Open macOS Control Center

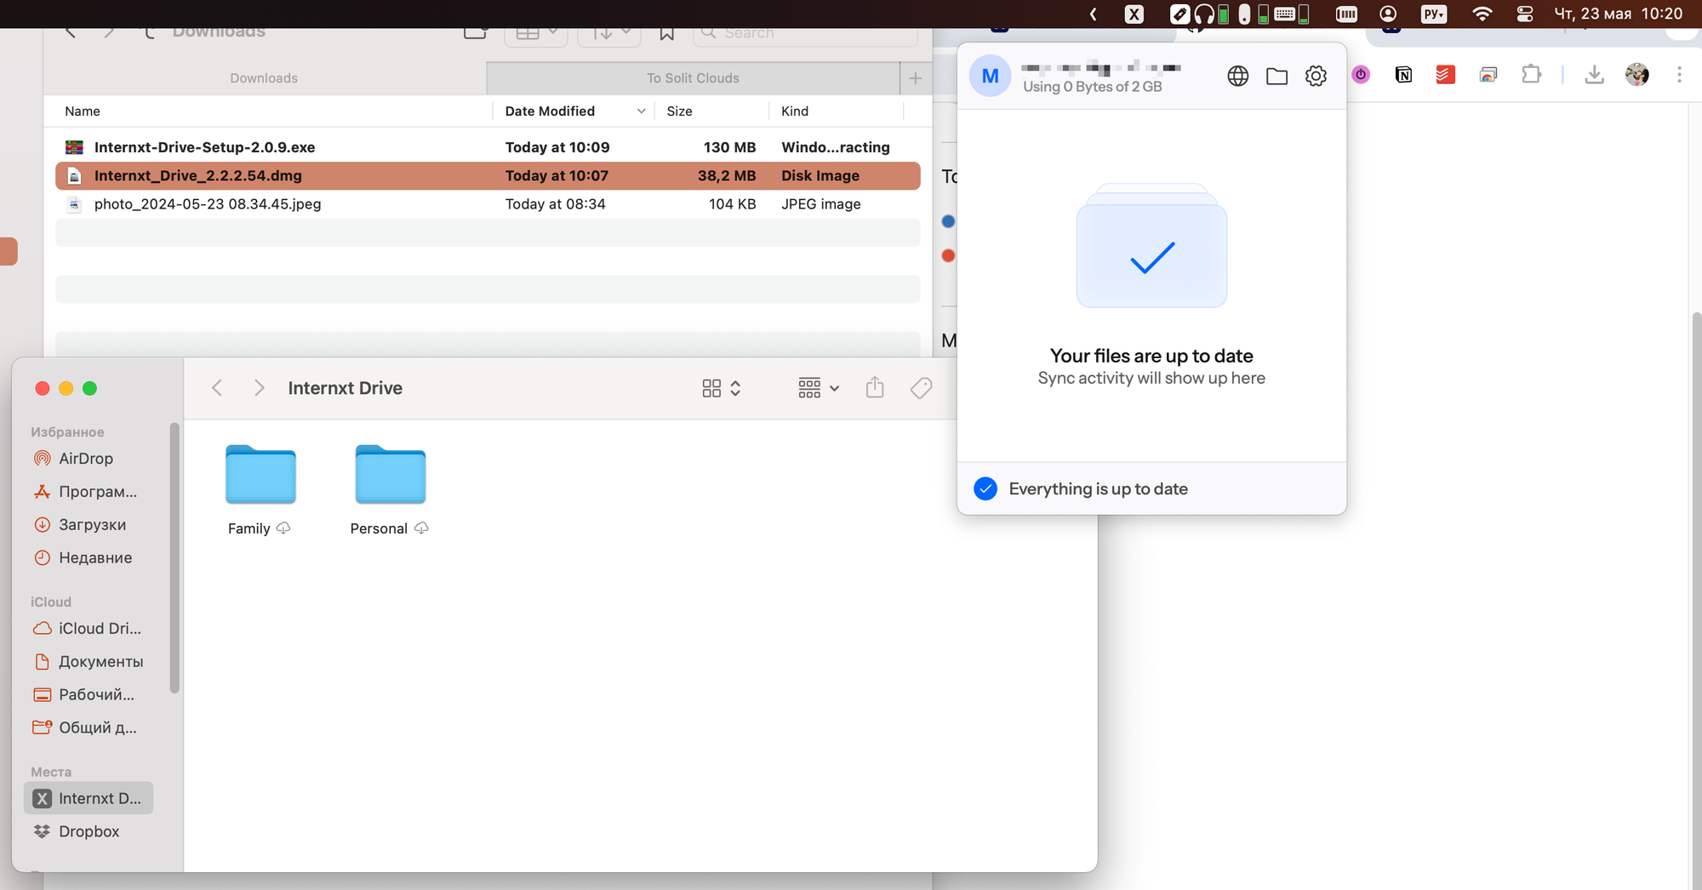tap(1525, 14)
